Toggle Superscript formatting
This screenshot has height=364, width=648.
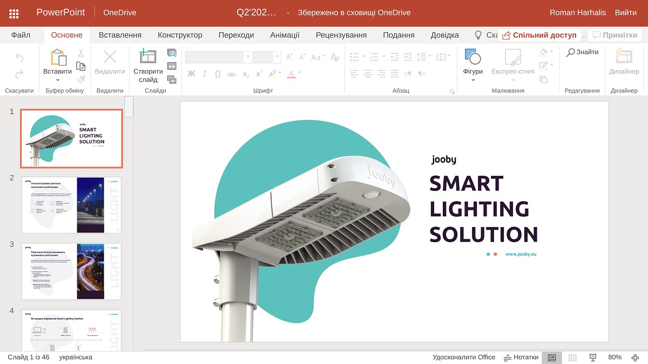259,74
